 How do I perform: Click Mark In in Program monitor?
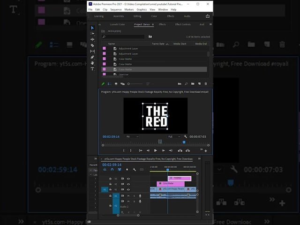(x=124, y=150)
